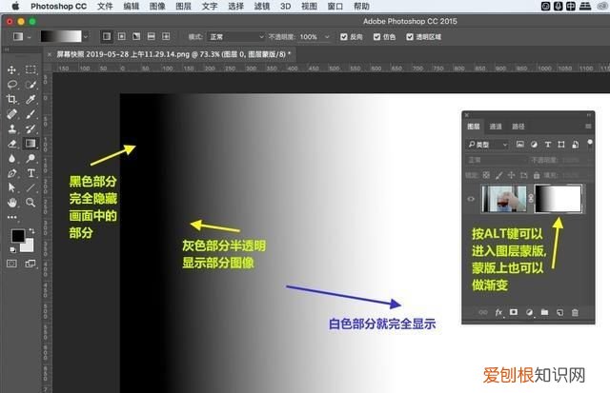Select the Horizontal Type tool
Screen dimensions: 610x393
tap(30, 173)
